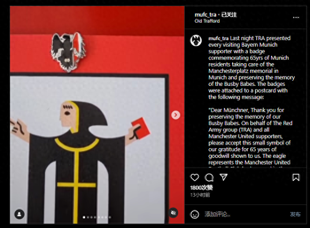Open mufc_tra profile avatar next to caption
Screen dimensions: 310x228
click(196, 41)
